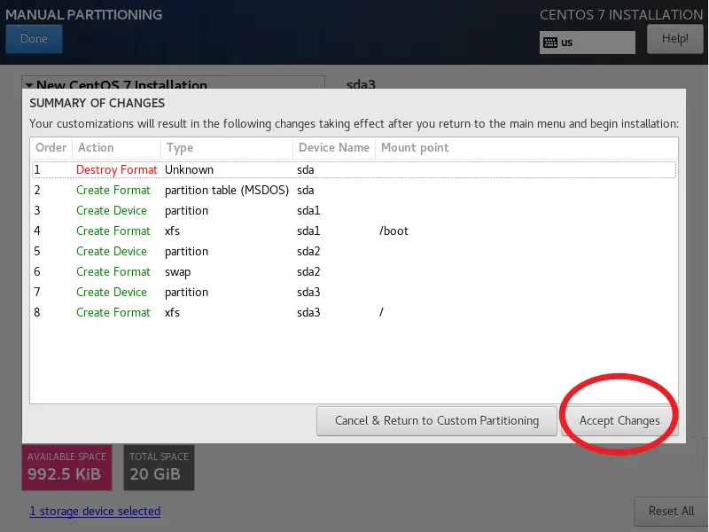The width and height of the screenshot is (709, 532).
Task: Select row 3 Create Device sda1
Action: (354, 210)
